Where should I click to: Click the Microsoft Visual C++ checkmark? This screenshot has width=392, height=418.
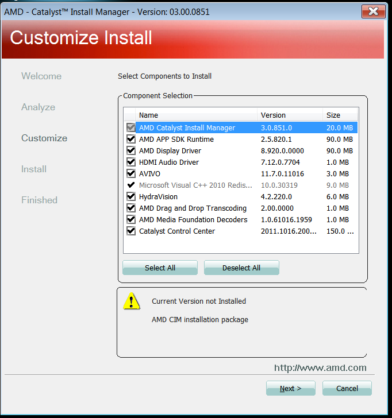coord(130,185)
